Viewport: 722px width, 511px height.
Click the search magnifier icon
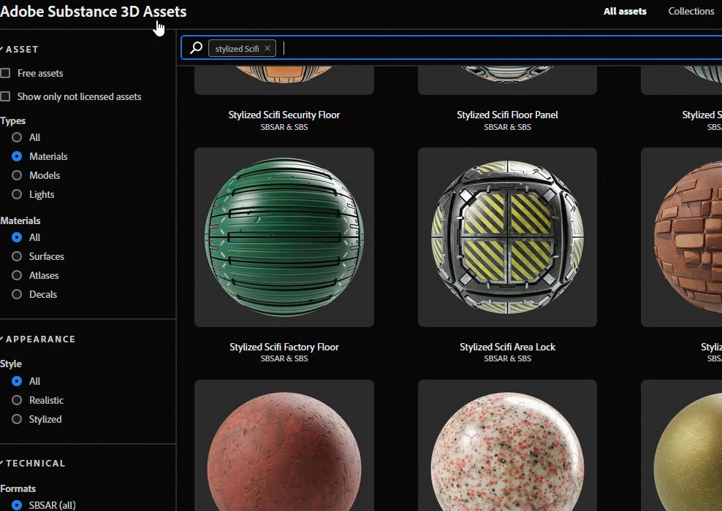pyautogui.click(x=196, y=48)
